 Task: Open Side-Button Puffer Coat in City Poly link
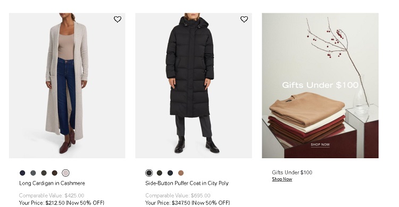(187, 183)
